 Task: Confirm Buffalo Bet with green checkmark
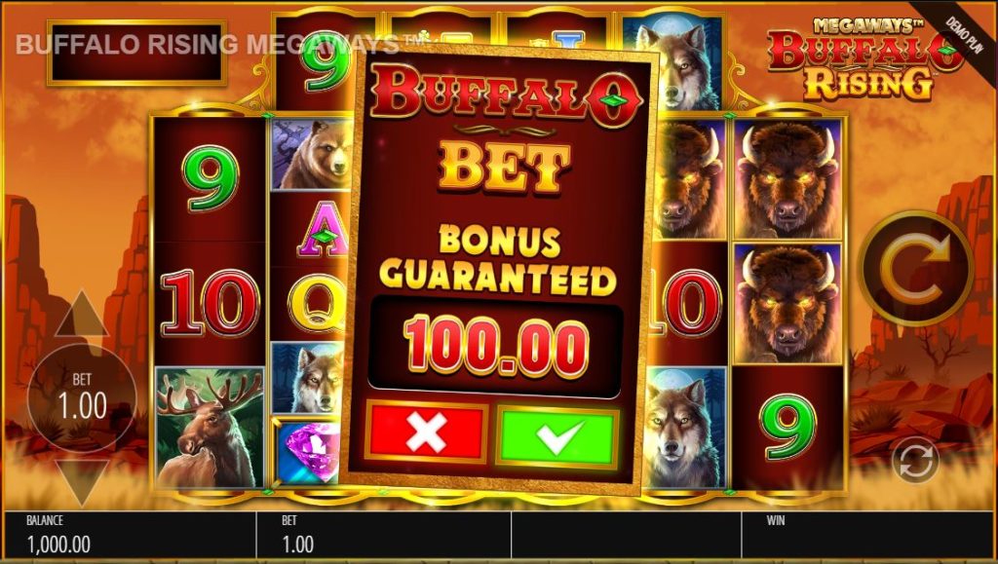pyautogui.click(x=557, y=437)
